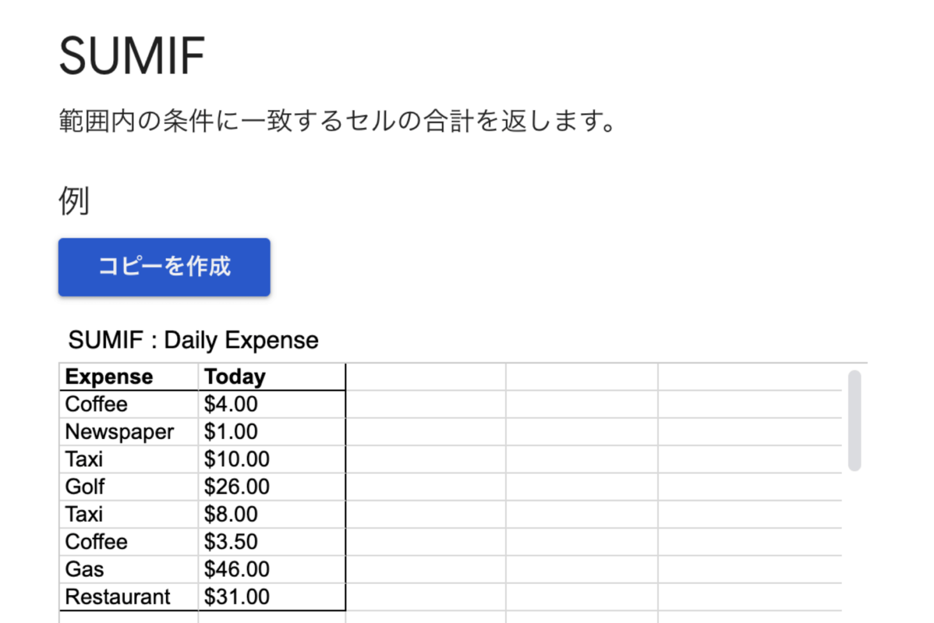
Task: Click the empty cell beside Coffee row
Action: coord(426,403)
